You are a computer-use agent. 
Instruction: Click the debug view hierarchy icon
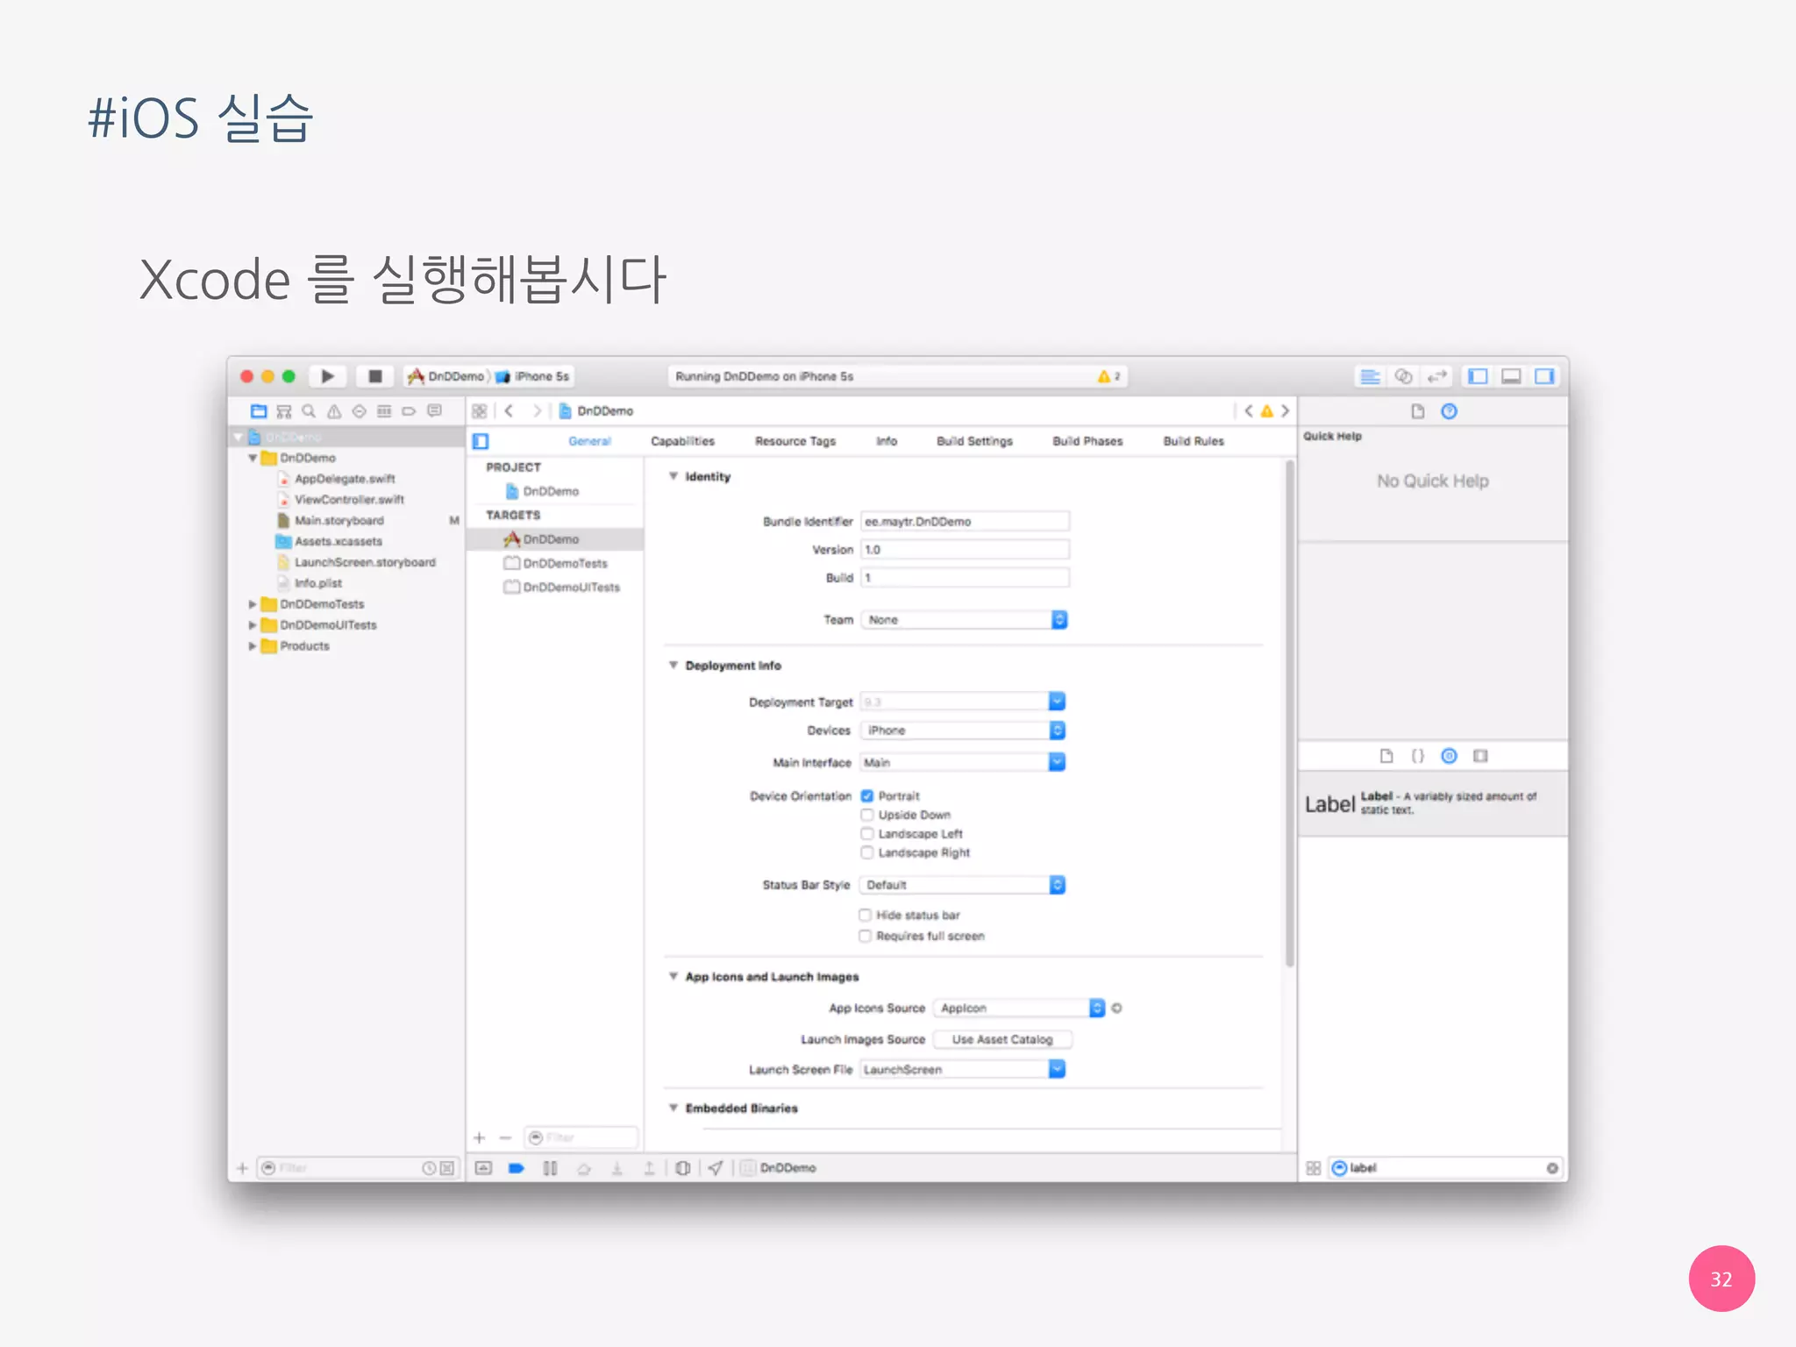[x=682, y=1168]
